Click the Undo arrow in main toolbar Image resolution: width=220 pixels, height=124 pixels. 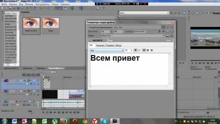tap(41, 8)
